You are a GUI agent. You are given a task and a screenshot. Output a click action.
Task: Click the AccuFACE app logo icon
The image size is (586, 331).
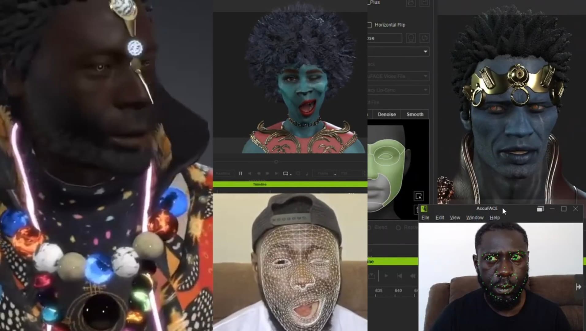point(424,209)
